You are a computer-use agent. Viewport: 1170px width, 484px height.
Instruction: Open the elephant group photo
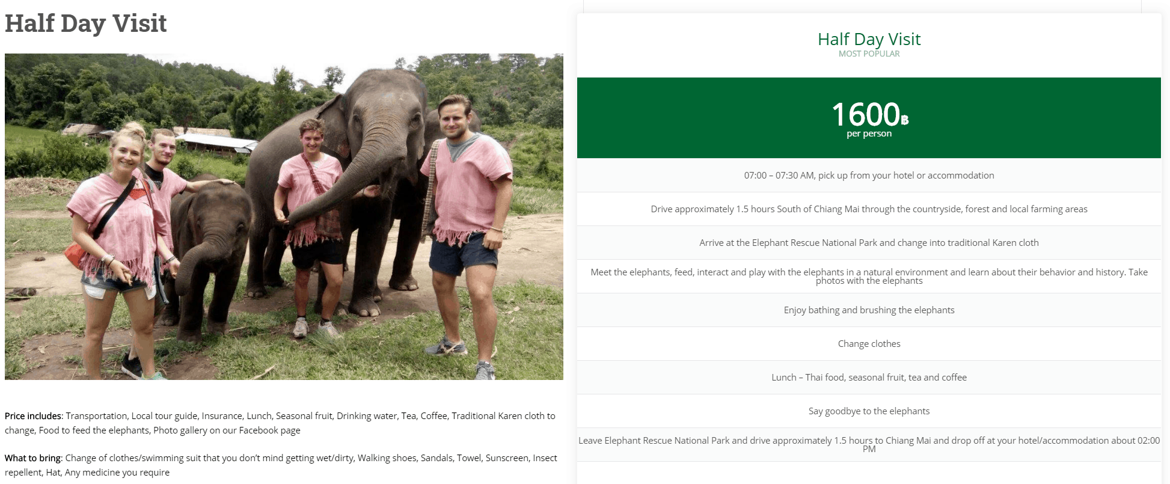tap(284, 216)
